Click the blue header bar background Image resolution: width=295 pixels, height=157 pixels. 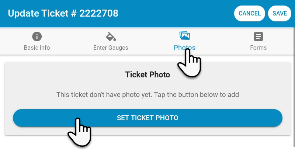pos(169,14)
